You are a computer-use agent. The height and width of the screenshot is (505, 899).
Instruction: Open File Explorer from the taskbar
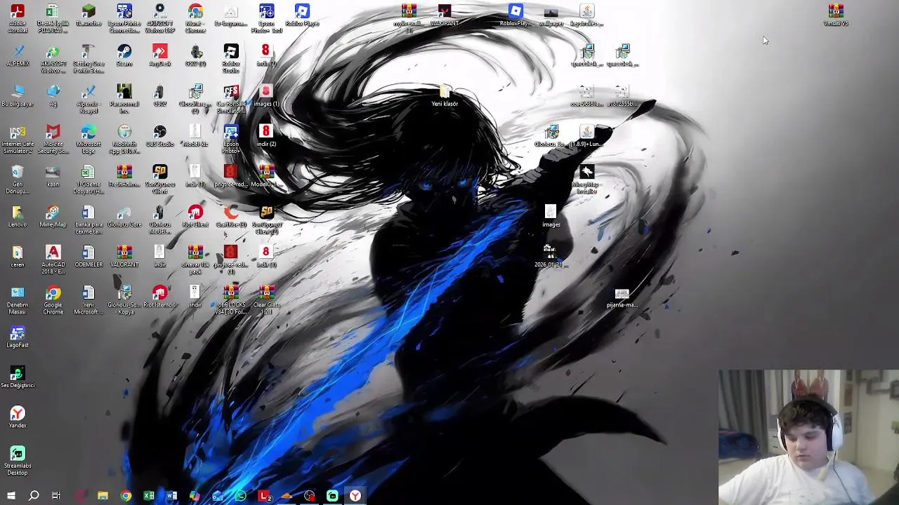click(x=103, y=496)
